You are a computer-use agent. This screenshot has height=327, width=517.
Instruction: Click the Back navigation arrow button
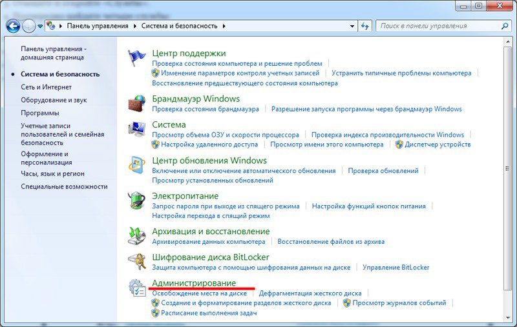click(13, 26)
